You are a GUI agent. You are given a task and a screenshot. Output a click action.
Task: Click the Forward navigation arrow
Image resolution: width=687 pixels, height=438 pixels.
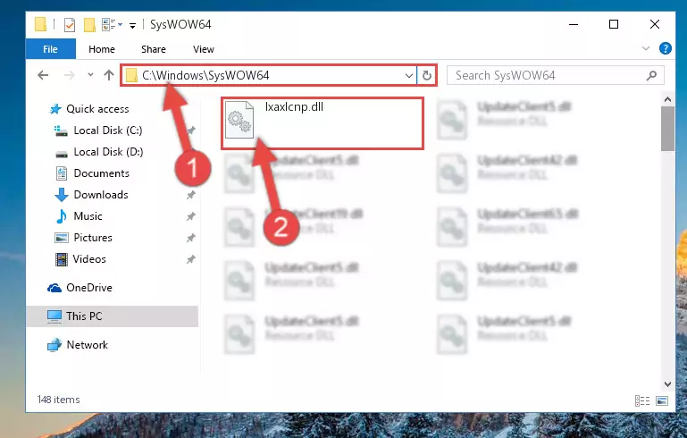pyautogui.click(x=69, y=75)
